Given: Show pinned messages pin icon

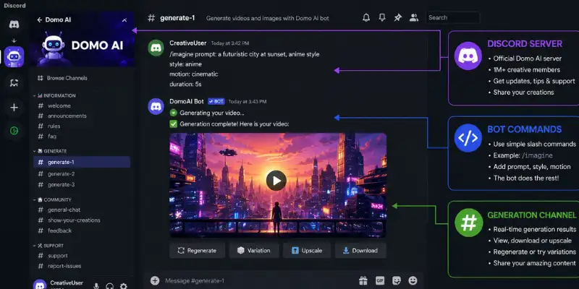Looking at the screenshot, I should 397,17.
